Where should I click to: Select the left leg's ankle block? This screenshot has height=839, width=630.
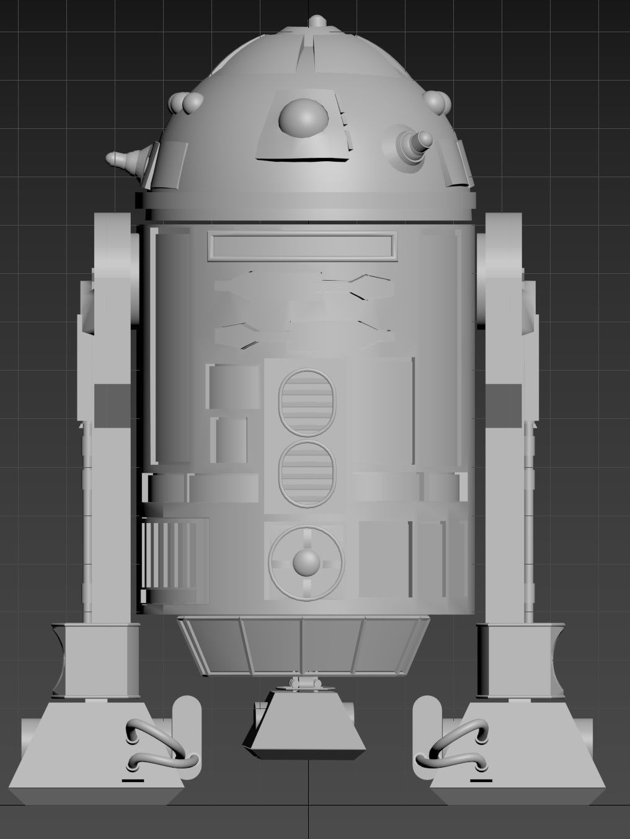[96, 661]
